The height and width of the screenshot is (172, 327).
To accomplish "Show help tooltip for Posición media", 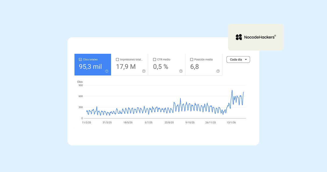I will [218, 71].
